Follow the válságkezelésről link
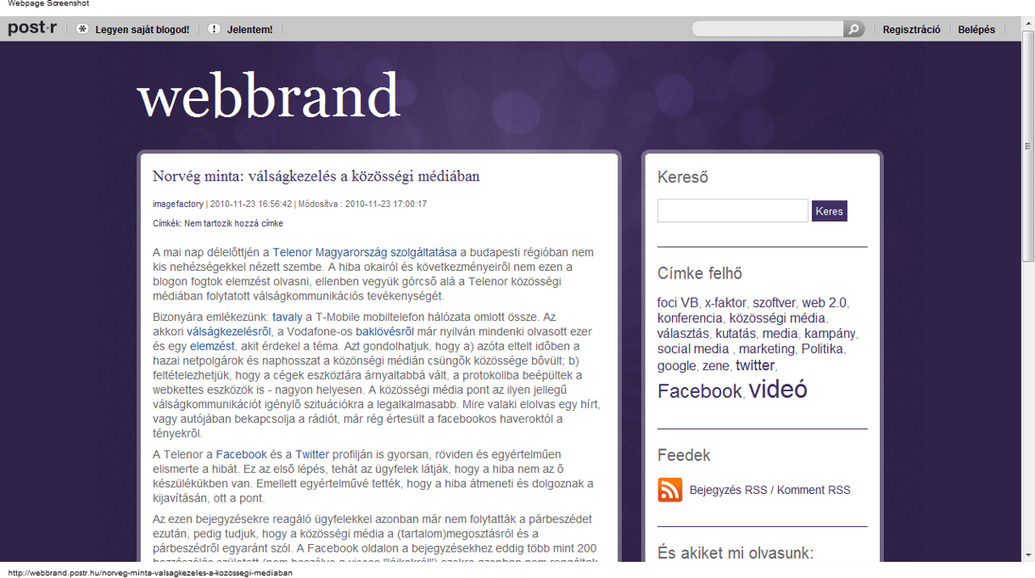Image resolution: width=1035 pixels, height=578 pixels. 229,331
